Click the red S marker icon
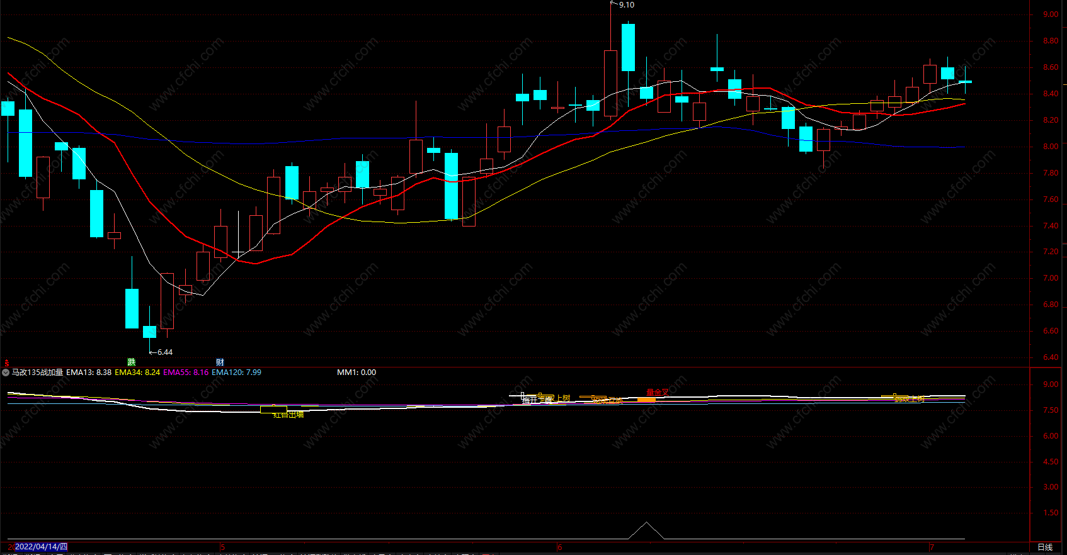 coord(7,363)
